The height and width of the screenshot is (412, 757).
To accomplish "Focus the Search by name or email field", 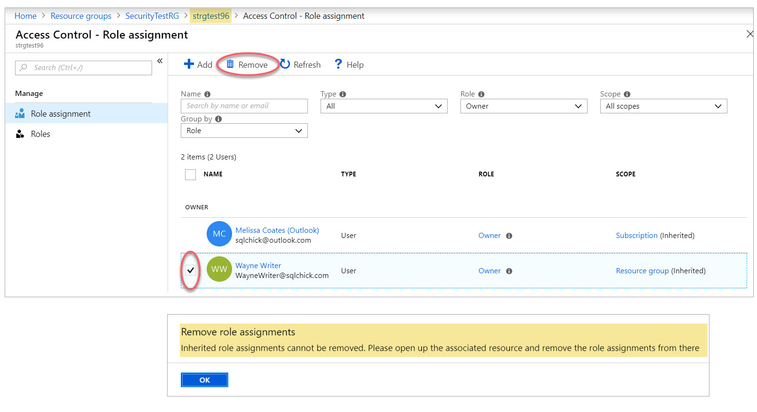I will click(x=244, y=106).
